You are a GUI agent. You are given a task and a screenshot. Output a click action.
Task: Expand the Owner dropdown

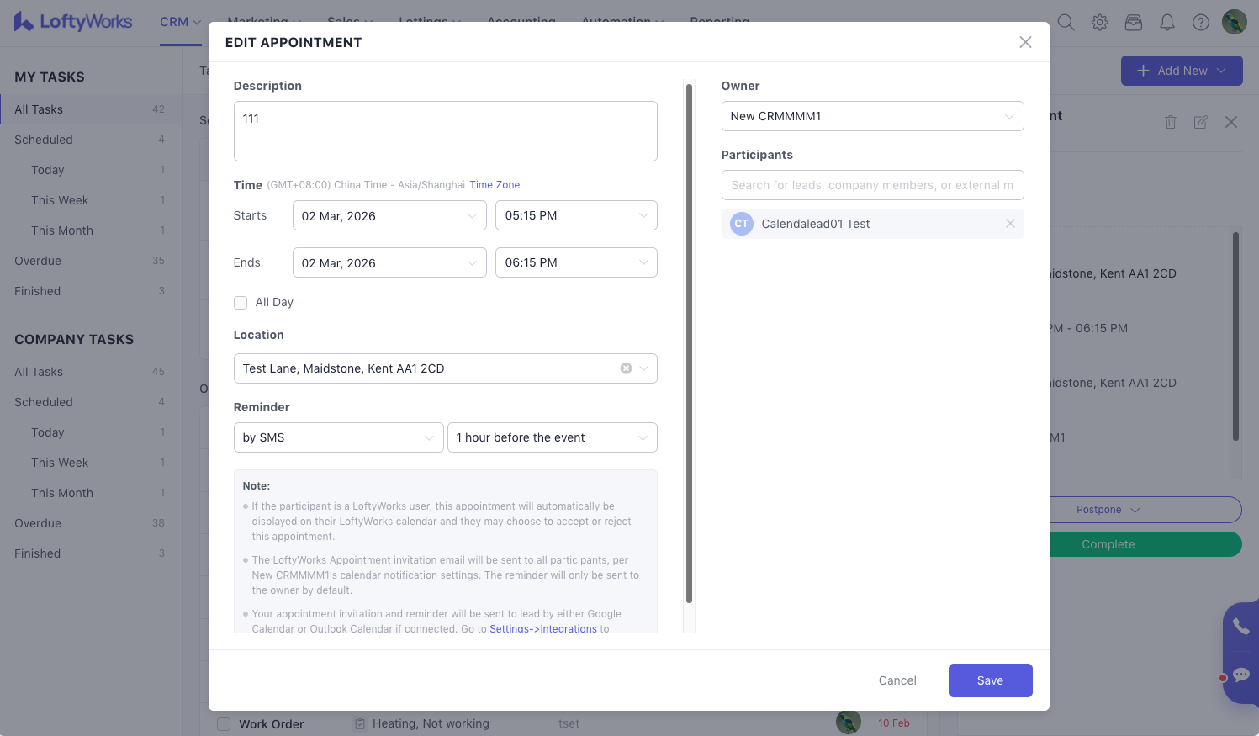872,116
